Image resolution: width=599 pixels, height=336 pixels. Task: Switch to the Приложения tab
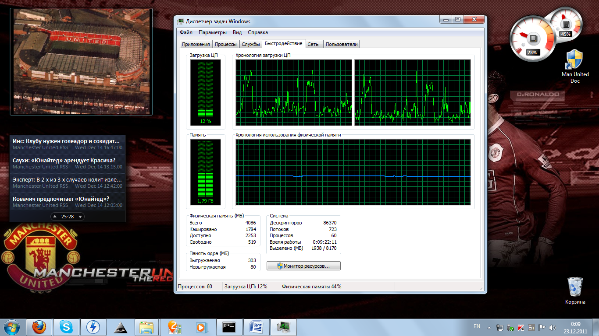pyautogui.click(x=196, y=44)
